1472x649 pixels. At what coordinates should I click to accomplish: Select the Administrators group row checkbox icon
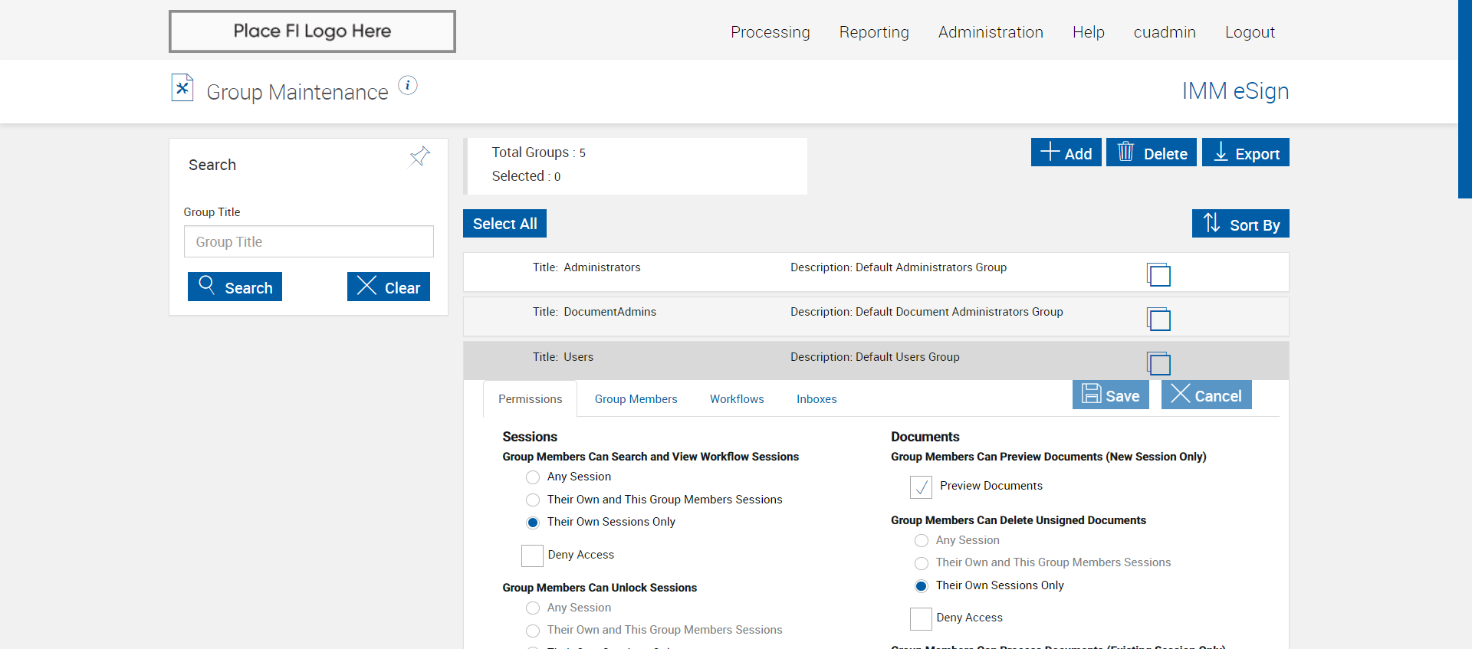point(1158,274)
